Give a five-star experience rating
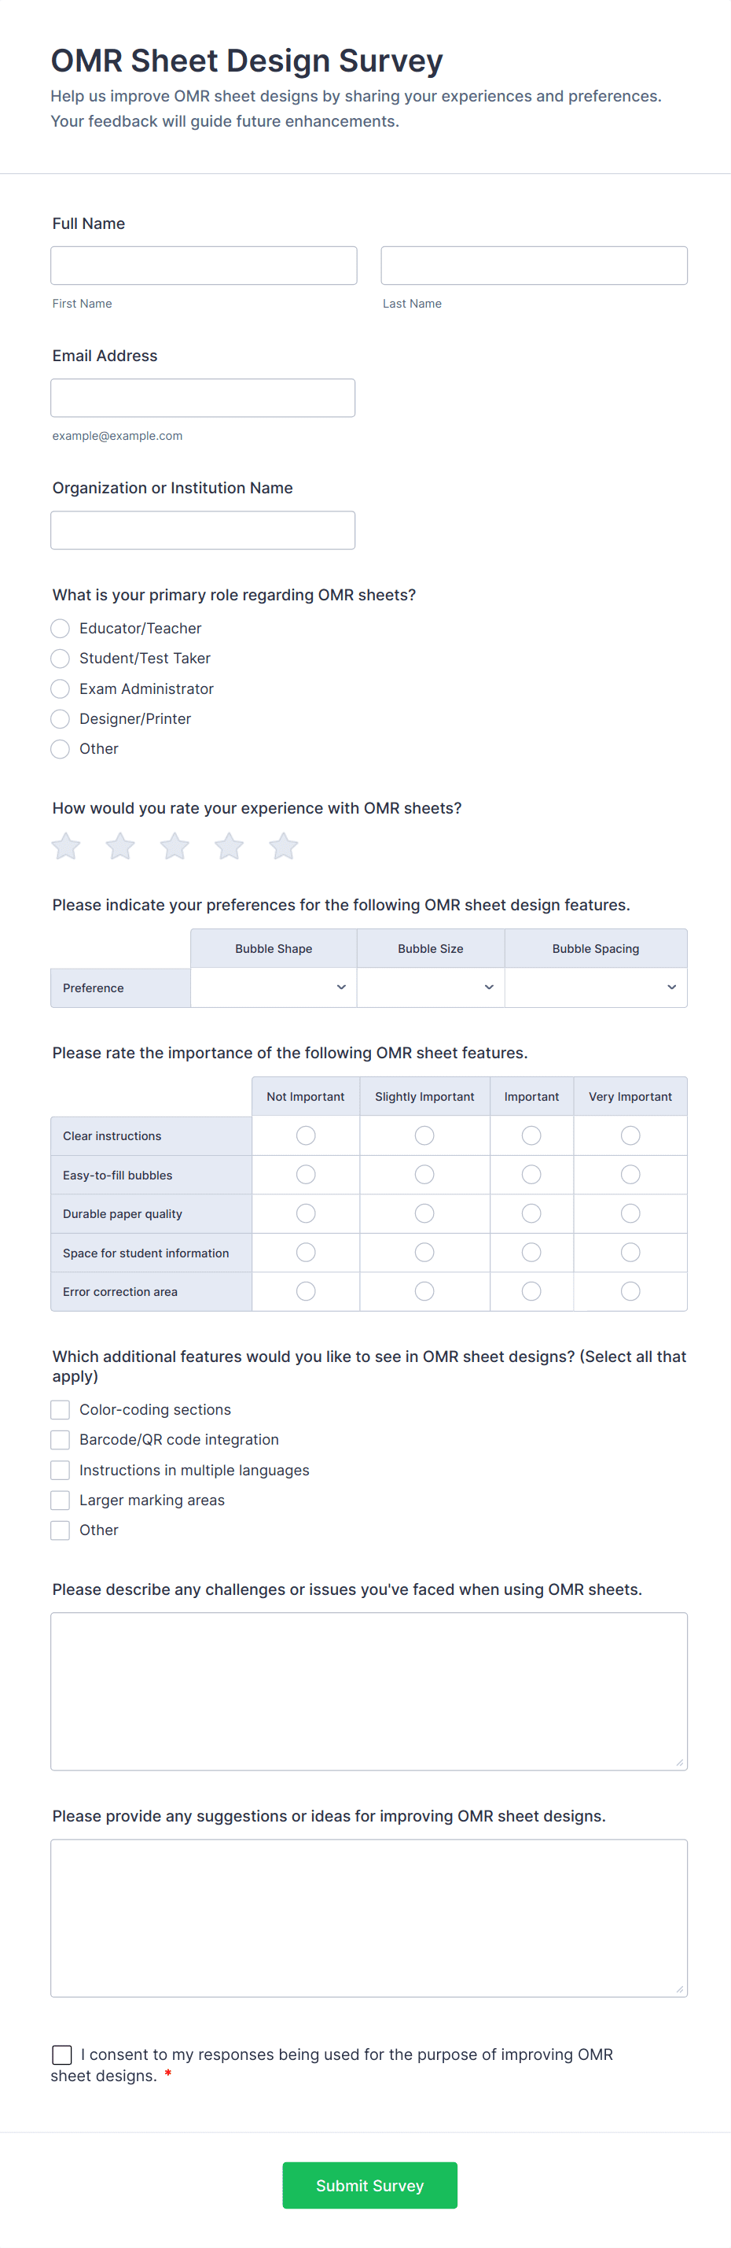The image size is (731, 2248). tap(283, 846)
